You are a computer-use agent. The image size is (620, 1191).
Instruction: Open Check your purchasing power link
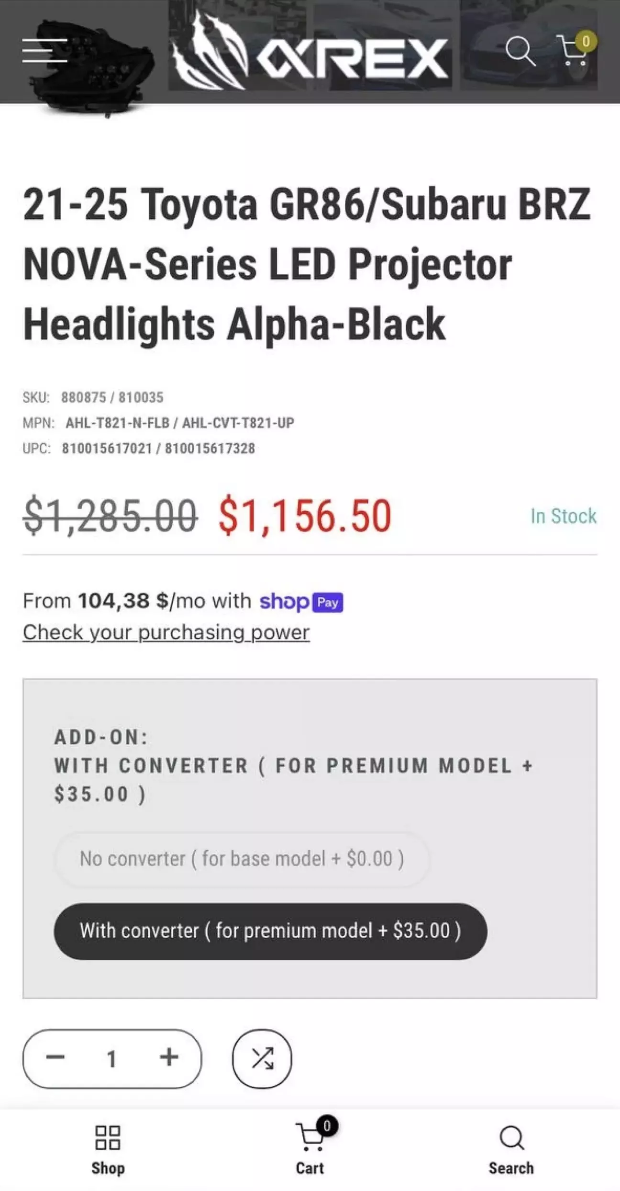click(x=166, y=632)
